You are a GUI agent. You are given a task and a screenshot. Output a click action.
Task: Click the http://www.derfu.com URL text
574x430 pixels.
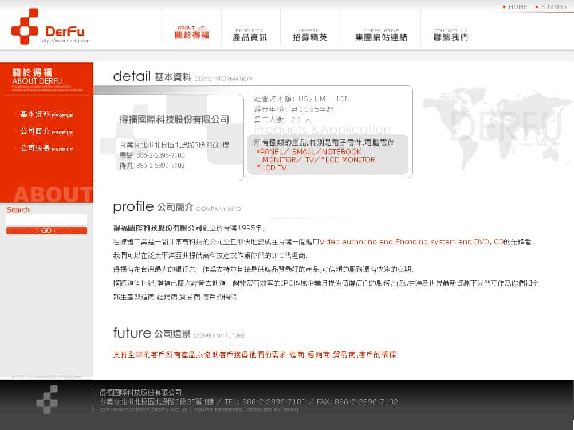coord(66,41)
